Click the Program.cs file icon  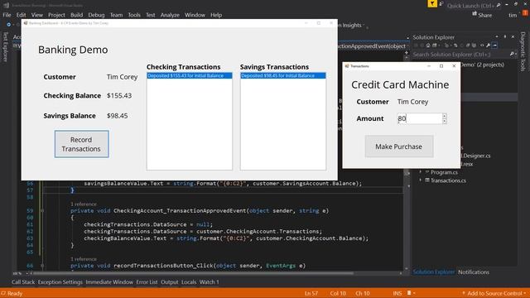click(427, 172)
